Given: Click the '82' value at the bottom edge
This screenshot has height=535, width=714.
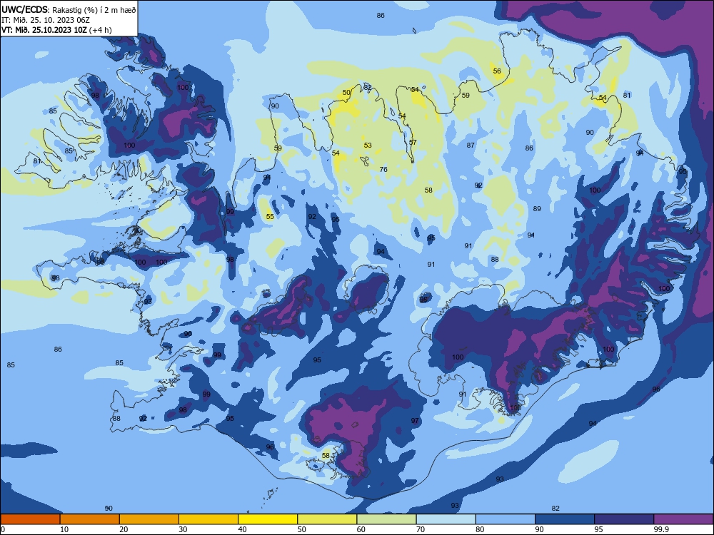Looking at the screenshot, I should point(555,508).
